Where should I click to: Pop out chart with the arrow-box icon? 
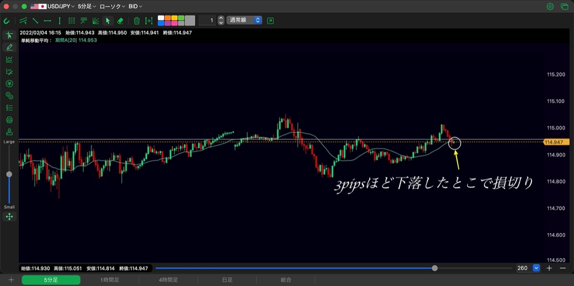pos(271,21)
